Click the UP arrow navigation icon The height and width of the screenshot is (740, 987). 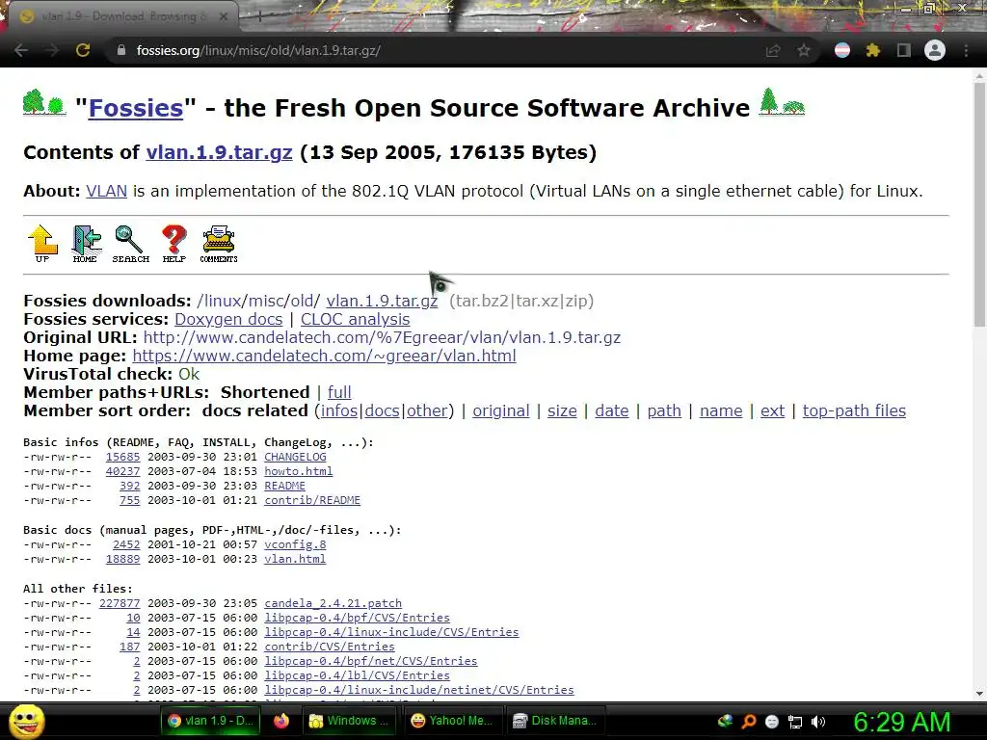click(42, 244)
